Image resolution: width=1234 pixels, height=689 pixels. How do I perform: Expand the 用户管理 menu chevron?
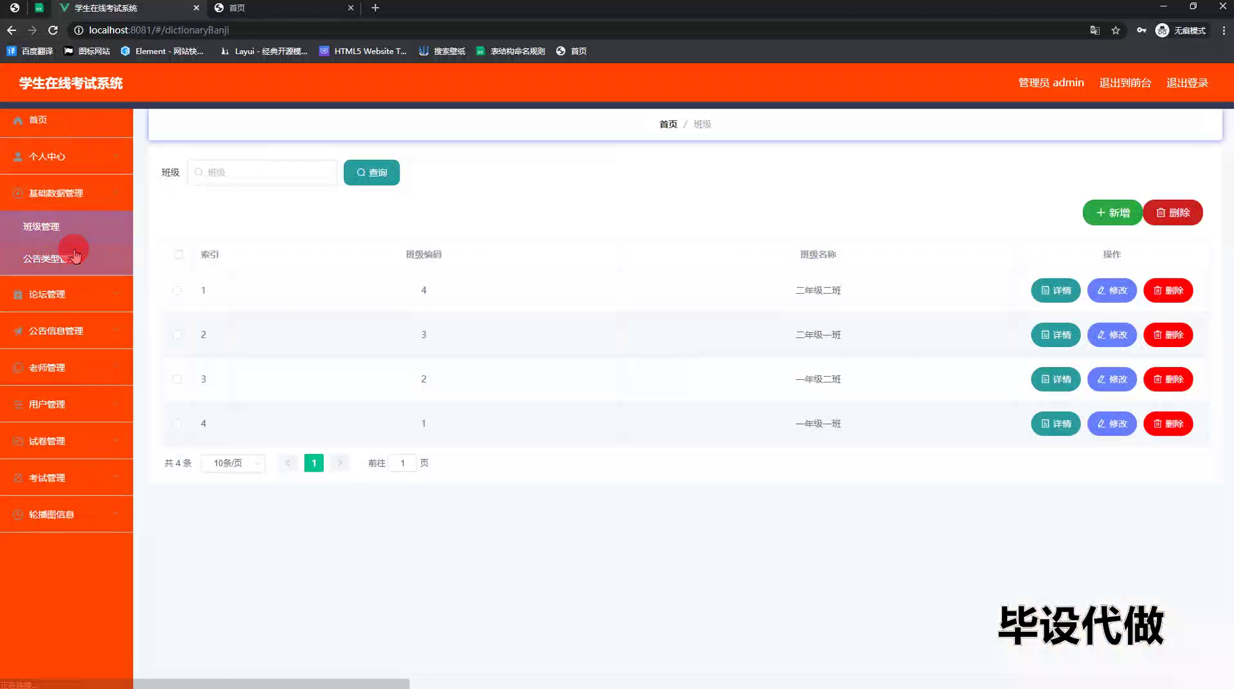coord(116,404)
